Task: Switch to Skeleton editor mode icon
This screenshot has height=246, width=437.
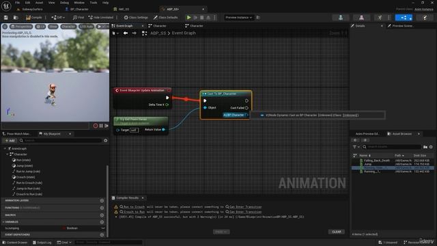Action: tap(341, 18)
